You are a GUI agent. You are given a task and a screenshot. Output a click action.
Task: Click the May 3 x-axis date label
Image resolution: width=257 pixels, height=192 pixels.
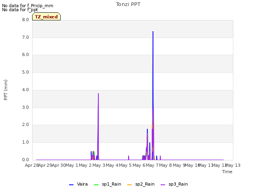click(99, 165)
